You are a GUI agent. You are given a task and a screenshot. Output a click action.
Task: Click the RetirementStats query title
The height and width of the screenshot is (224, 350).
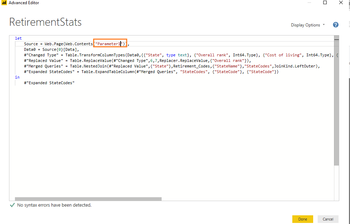[45, 22]
